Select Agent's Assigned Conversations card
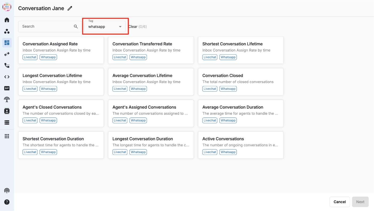The image size is (376, 211). point(151,113)
